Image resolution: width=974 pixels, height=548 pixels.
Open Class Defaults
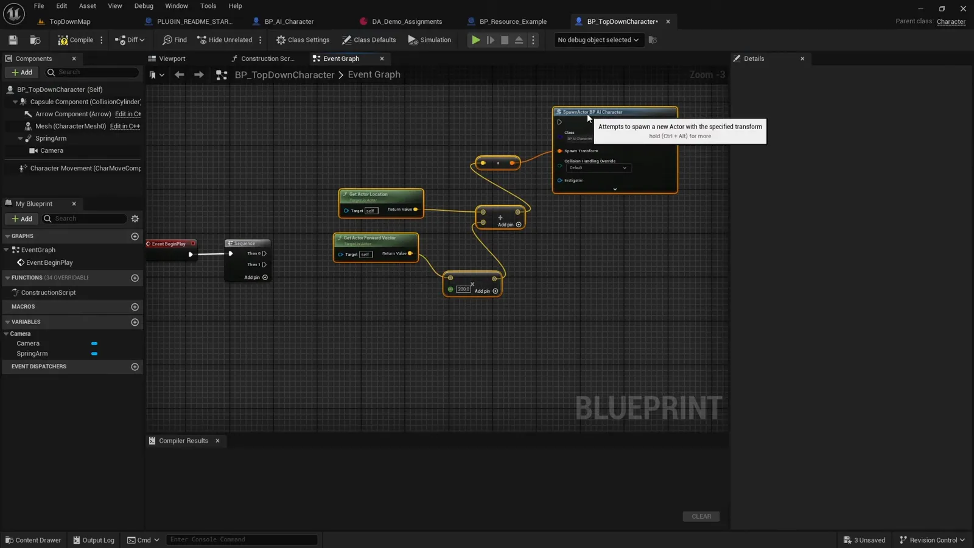point(369,40)
